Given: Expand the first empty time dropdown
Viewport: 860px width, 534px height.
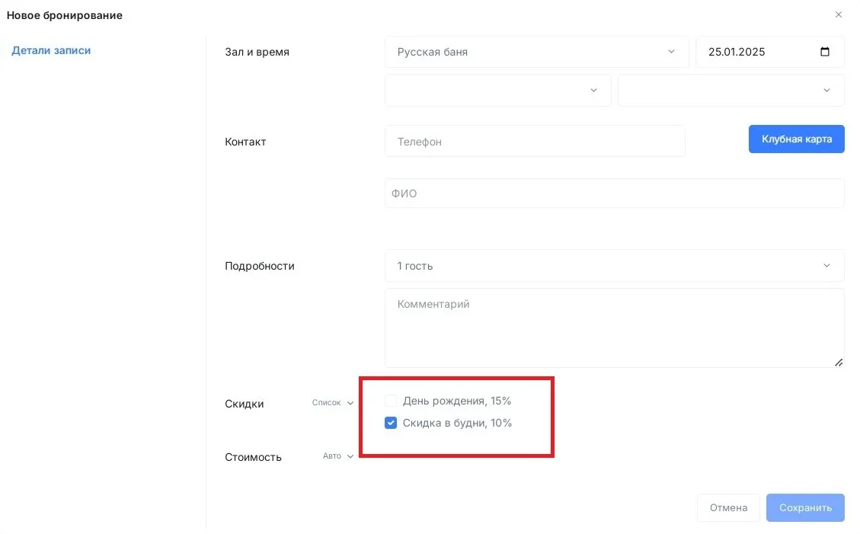Looking at the screenshot, I should coord(497,90).
